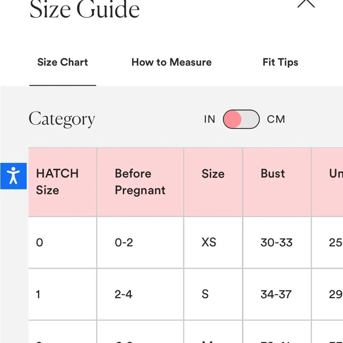Click the 34-37 bust measurement cell
343x343 pixels.
click(x=276, y=294)
